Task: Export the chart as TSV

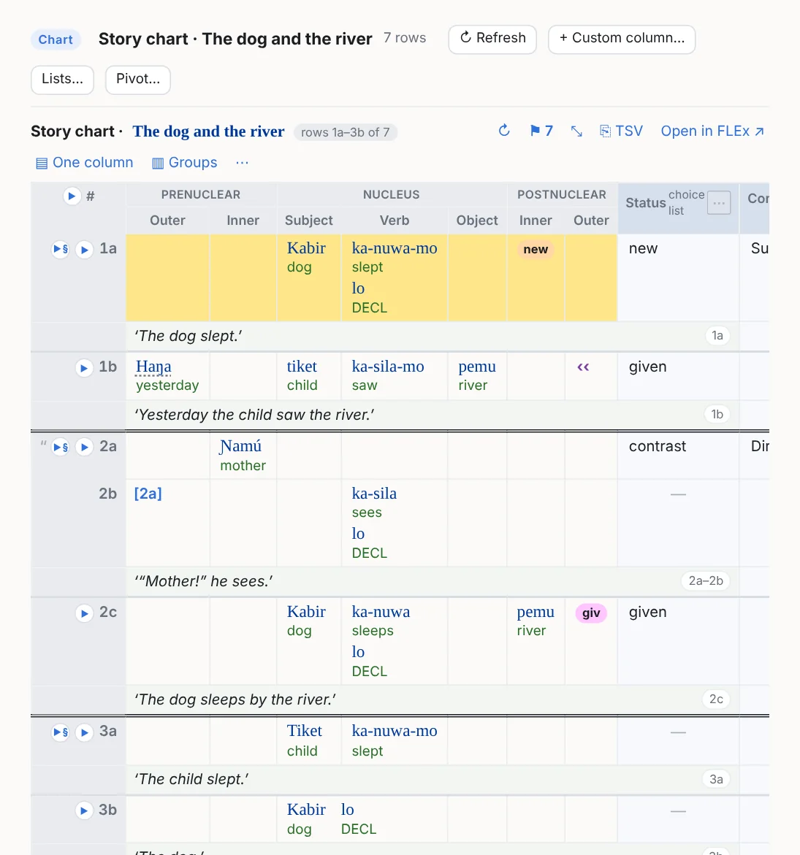Action: [x=621, y=131]
